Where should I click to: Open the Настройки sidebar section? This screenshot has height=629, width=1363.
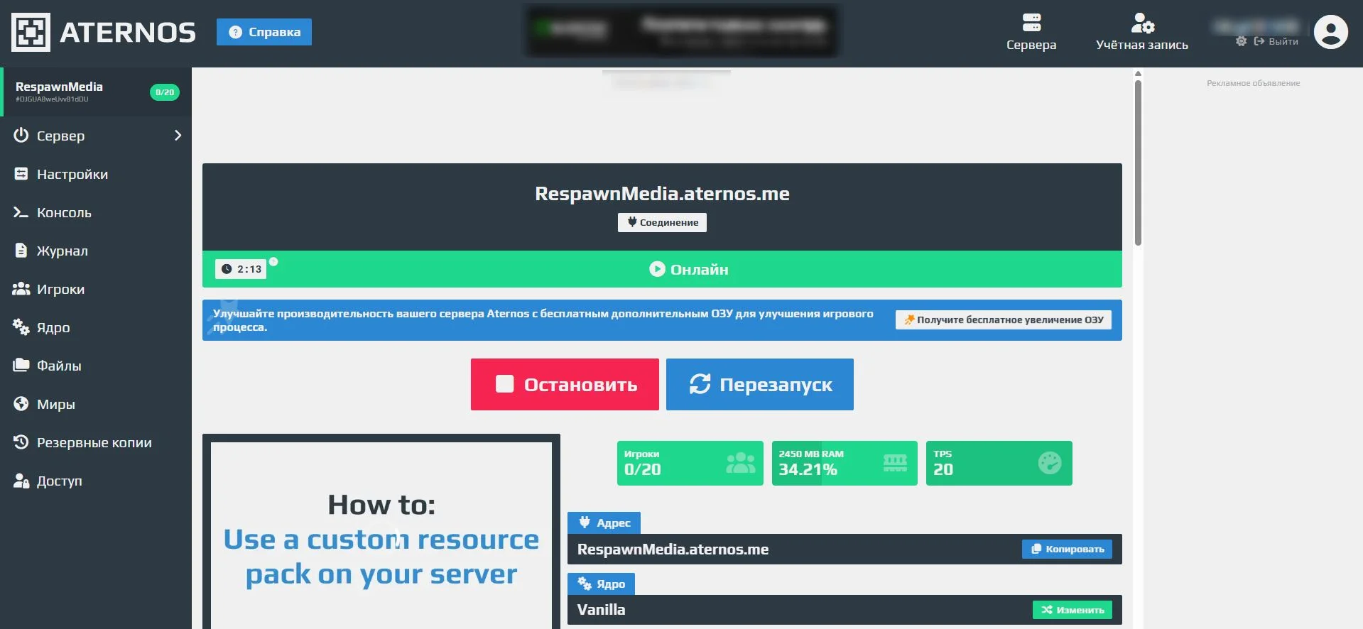[x=96, y=174]
